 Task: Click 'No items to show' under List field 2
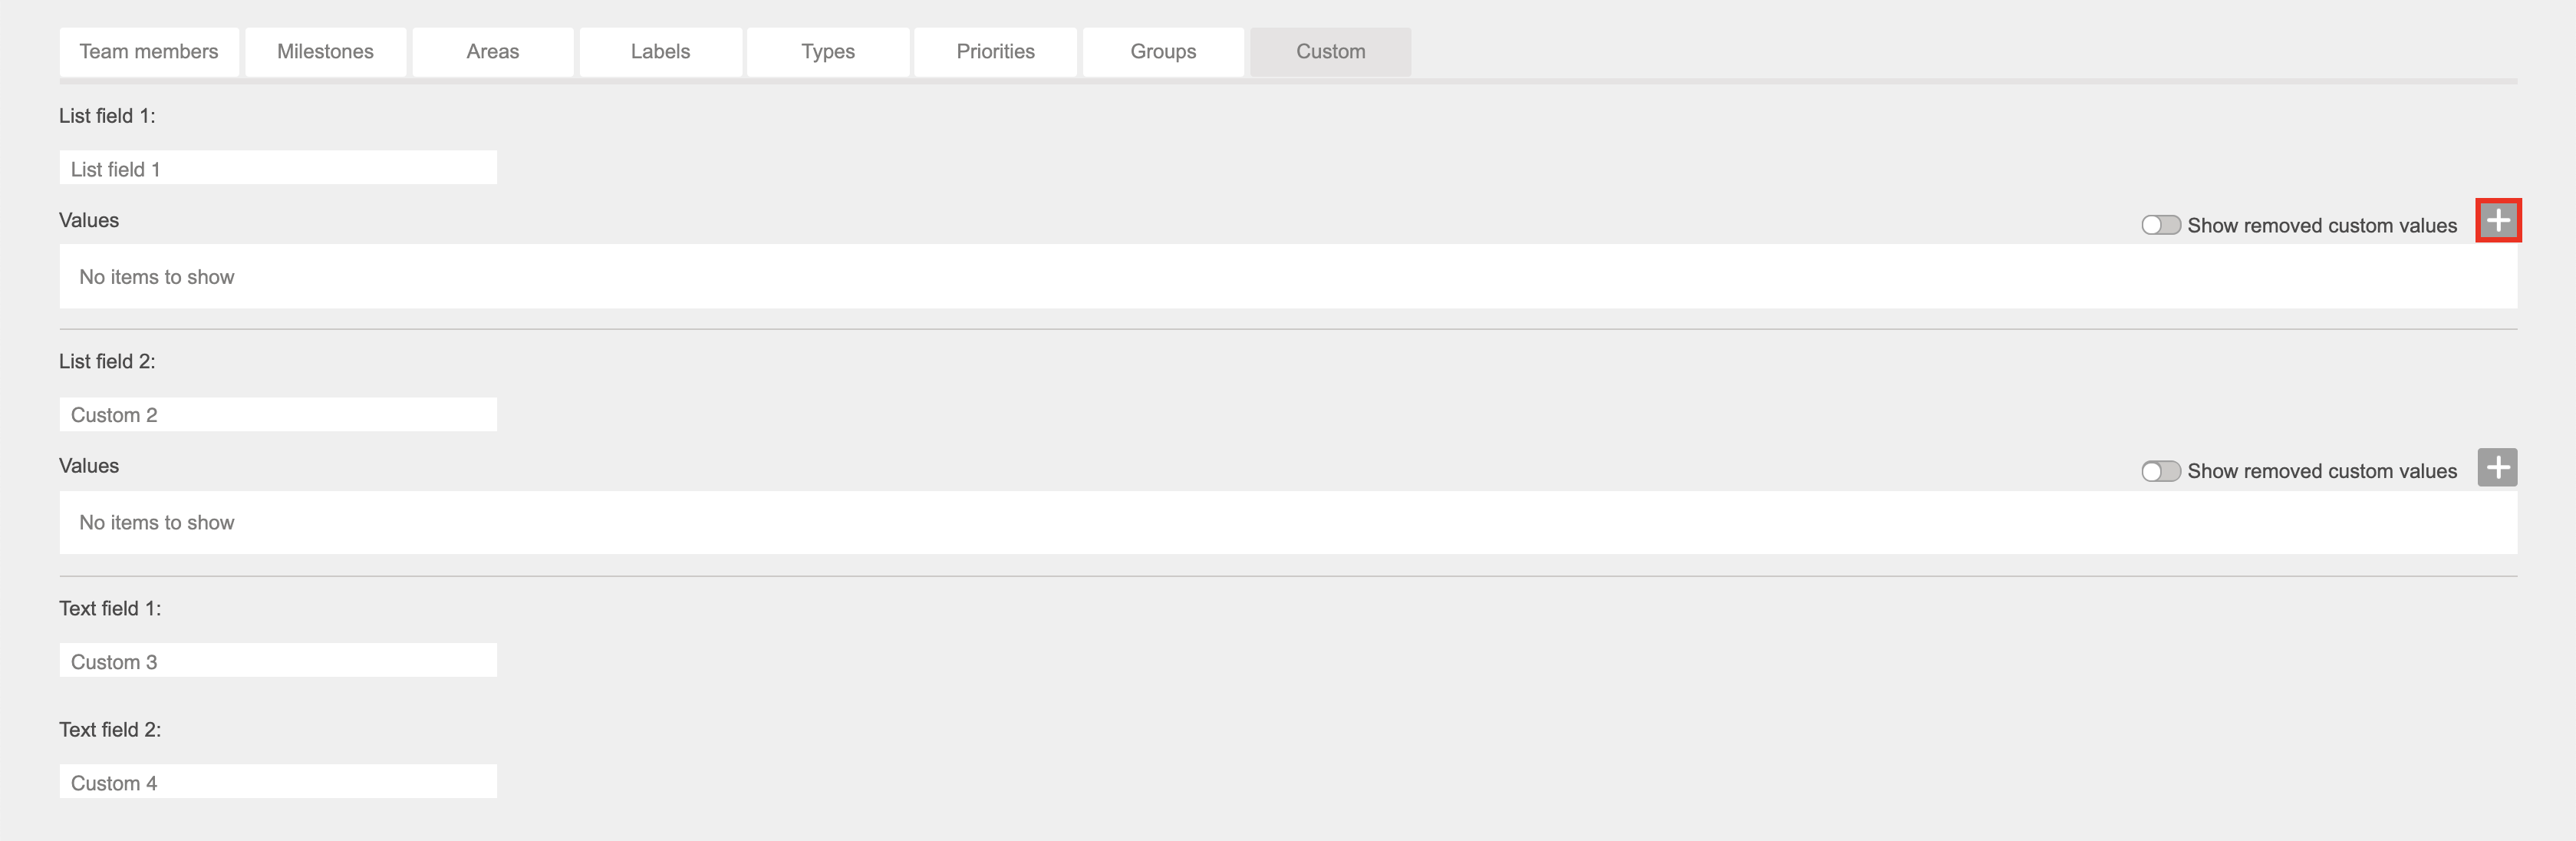(x=157, y=523)
